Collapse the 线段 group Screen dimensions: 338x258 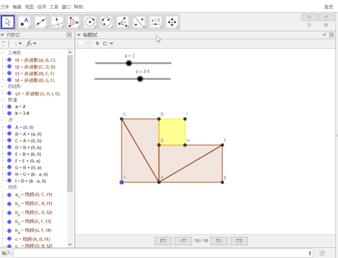pos(2,187)
